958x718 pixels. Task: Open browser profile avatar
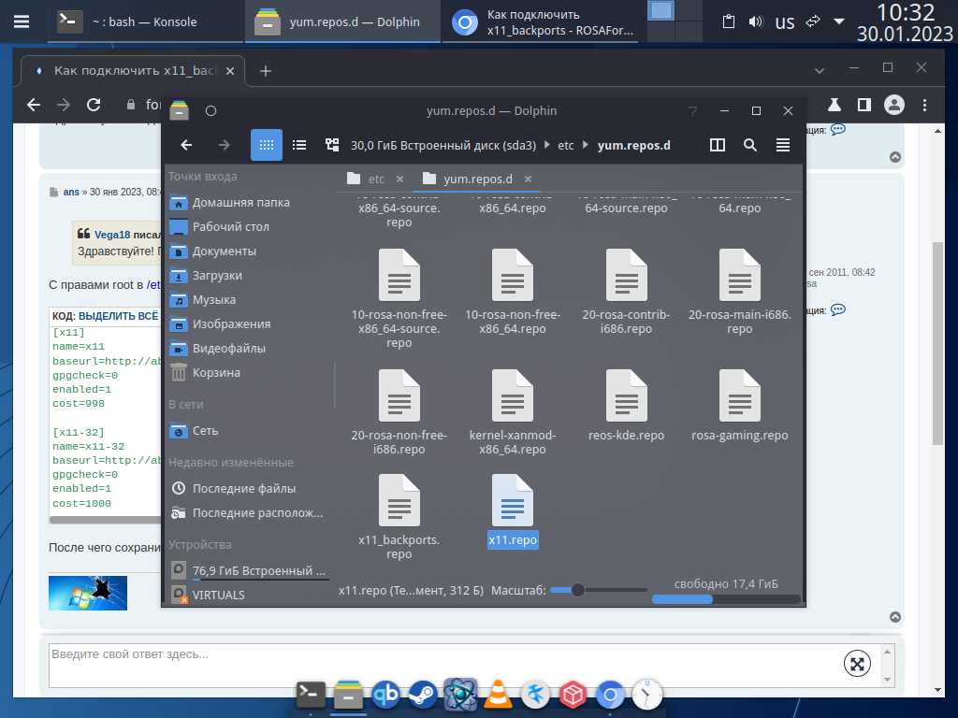(893, 105)
